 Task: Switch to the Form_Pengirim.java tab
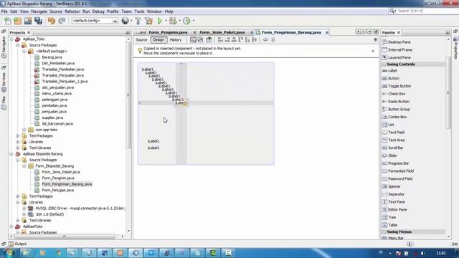[168, 32]
